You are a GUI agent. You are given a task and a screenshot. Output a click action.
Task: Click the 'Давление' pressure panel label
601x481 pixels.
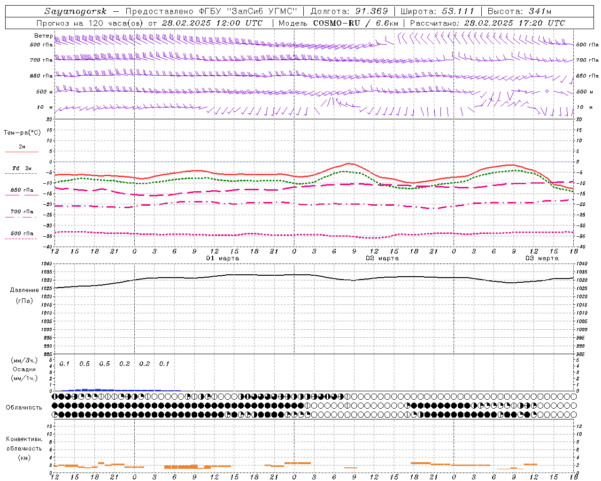24,290
